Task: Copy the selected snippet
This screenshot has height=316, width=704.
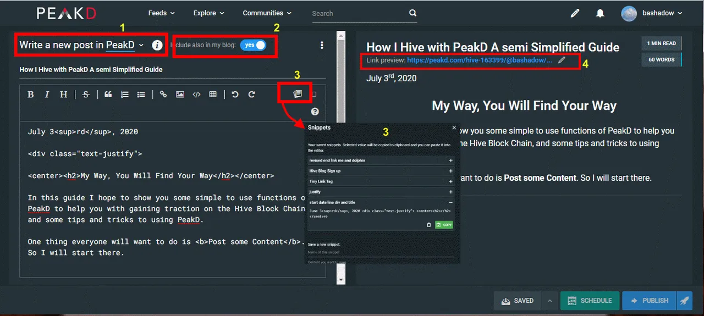Action: (444, 225)
